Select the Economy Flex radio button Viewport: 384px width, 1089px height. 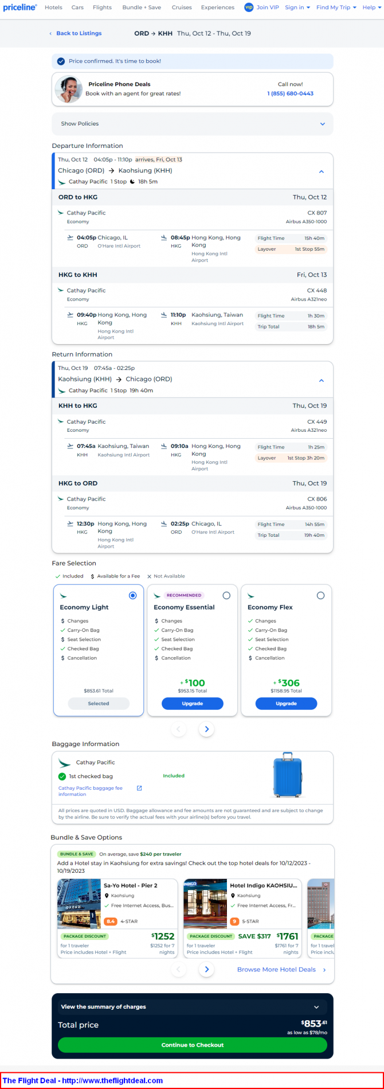pos(320,596)
